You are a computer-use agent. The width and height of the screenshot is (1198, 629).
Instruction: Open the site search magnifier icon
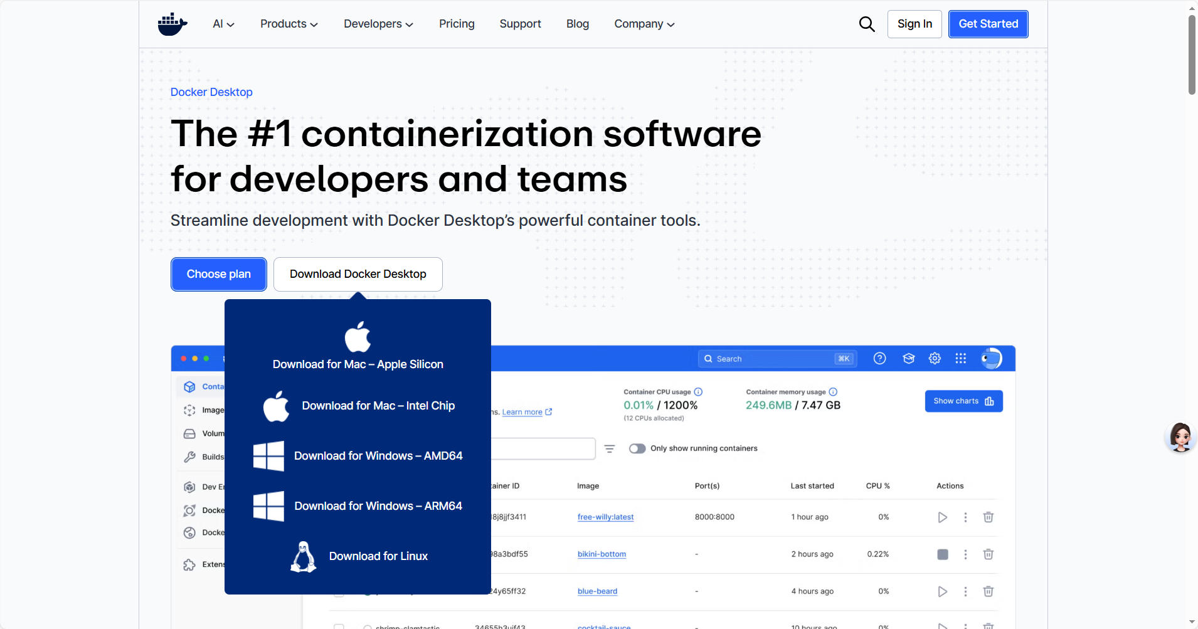[867, 24]
